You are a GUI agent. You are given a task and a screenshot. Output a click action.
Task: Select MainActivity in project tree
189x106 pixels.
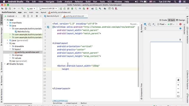23,32
